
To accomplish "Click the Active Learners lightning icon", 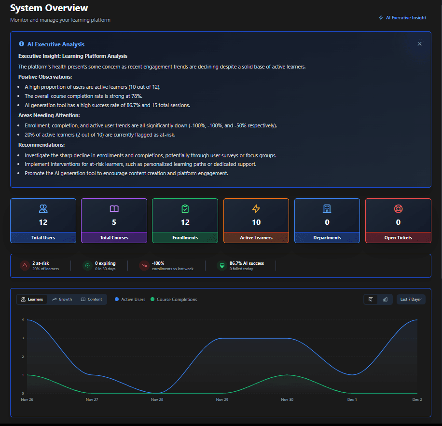I will click(x=256, y=209).
